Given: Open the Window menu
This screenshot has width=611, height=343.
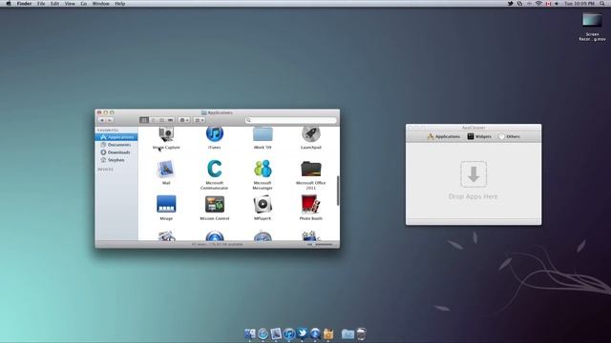Looking at the screenshot, I should tap(101, 4).
